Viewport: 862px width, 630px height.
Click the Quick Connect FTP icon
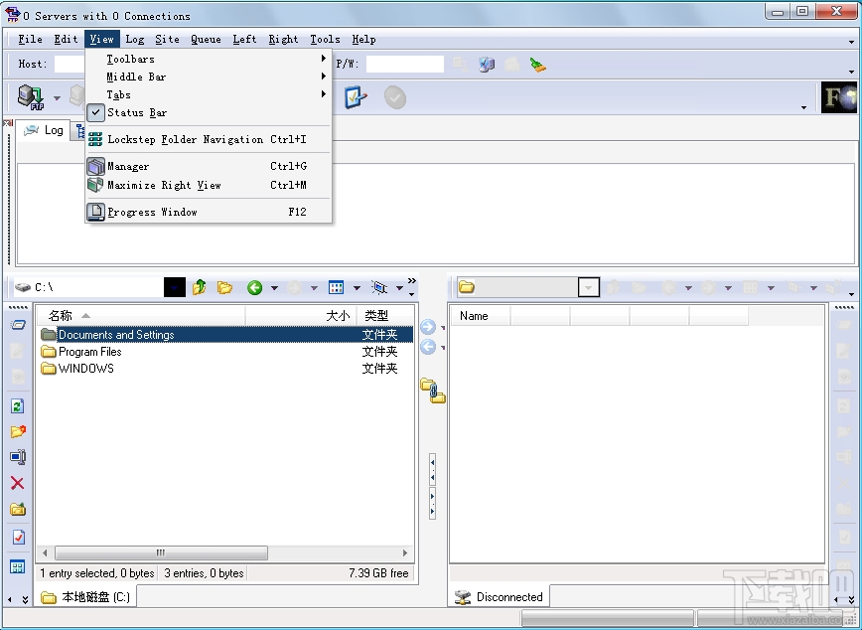(x=30, y=96)
